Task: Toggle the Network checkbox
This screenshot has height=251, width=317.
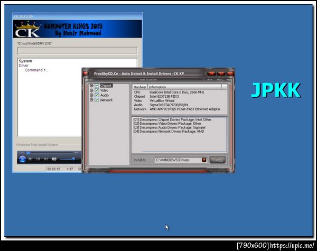Action: (97, 100)
